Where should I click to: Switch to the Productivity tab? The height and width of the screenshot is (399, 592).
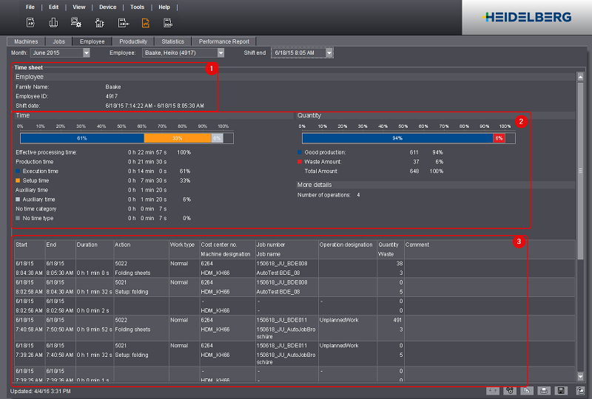point(132,41)
